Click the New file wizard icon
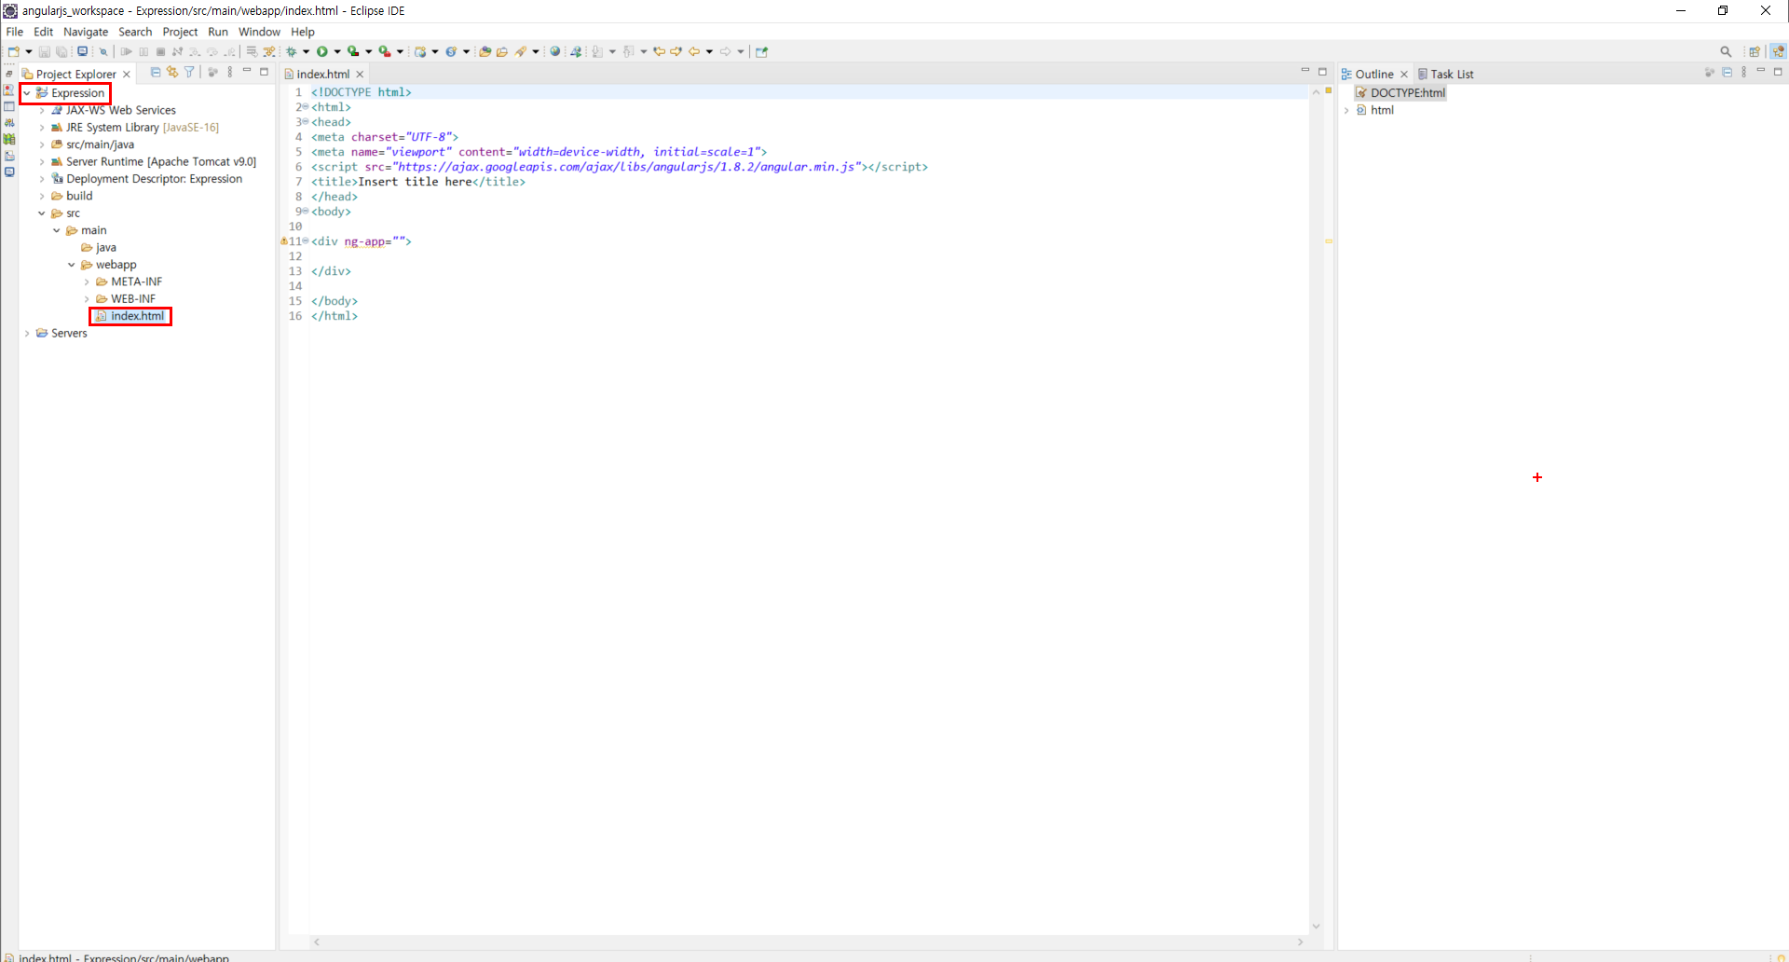1789x962 pixels. click(14, 51)
